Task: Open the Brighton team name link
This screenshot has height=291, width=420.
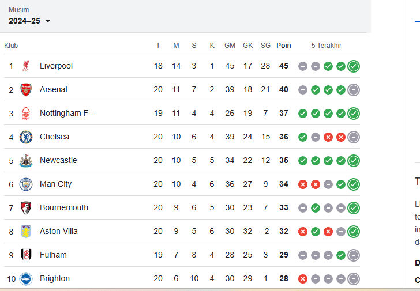Action: 55,278
